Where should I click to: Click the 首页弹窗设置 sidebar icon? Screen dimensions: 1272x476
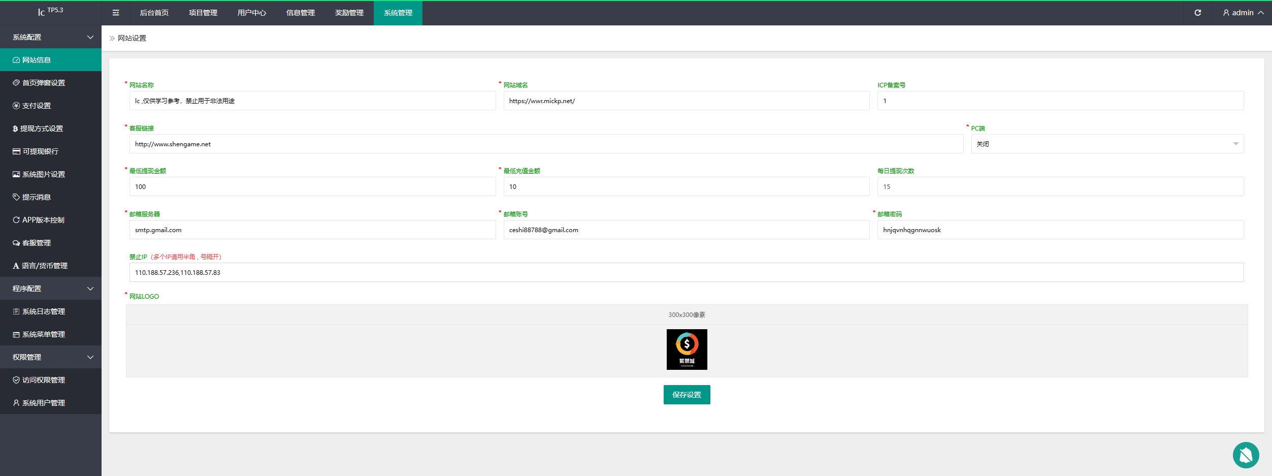[x=16, y=83]
